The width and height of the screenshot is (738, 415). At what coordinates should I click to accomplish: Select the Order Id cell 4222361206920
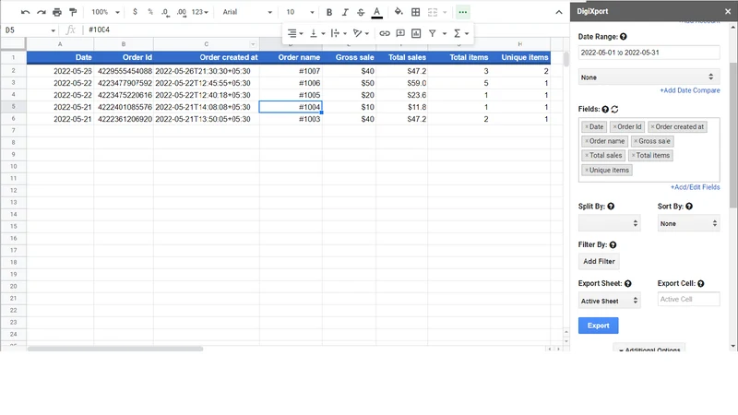(x=124, y=119)
